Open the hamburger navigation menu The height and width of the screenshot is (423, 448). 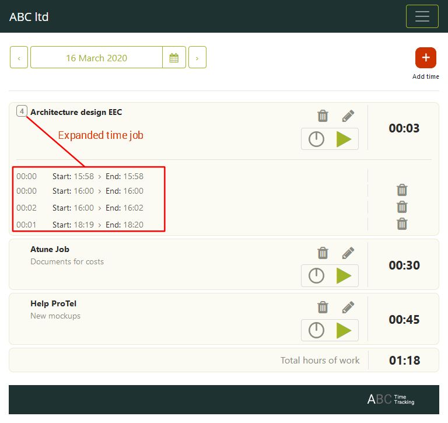click(x=422, y=16)
